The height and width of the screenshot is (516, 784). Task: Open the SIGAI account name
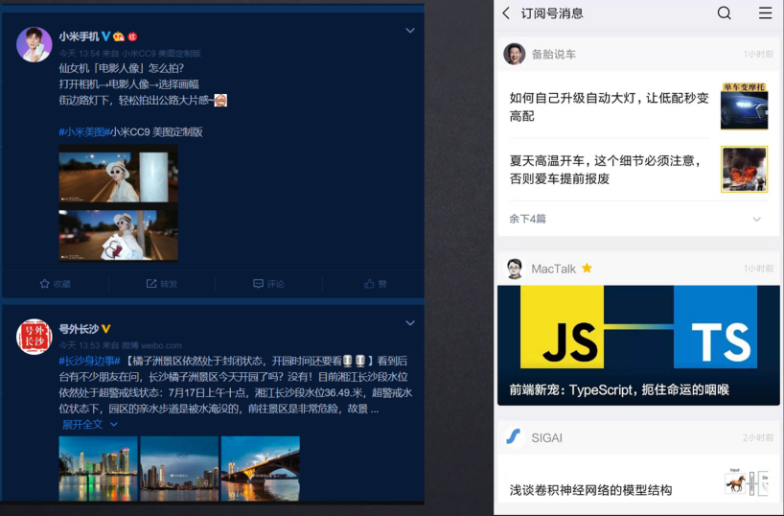point(546,437)
